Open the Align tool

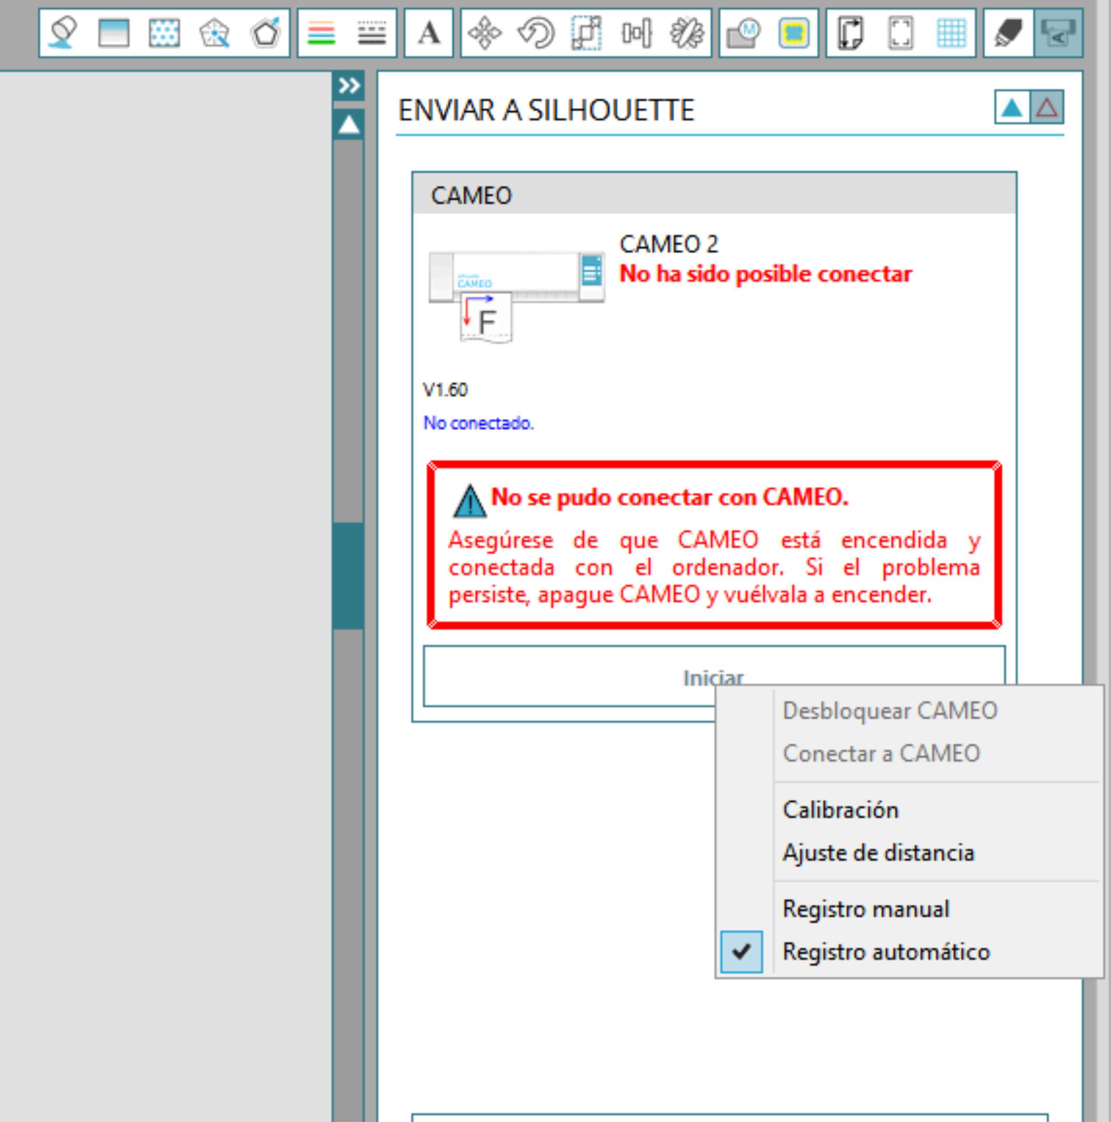(637, 33)
